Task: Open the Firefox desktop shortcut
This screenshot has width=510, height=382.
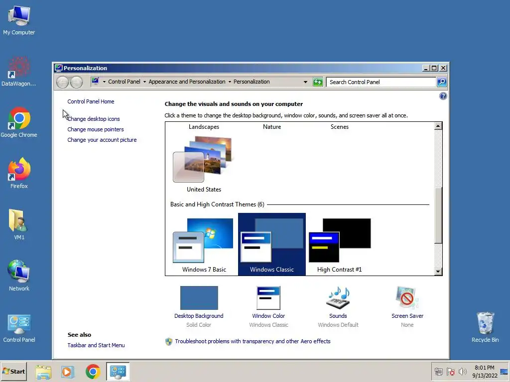Action: tap(19, 174)
